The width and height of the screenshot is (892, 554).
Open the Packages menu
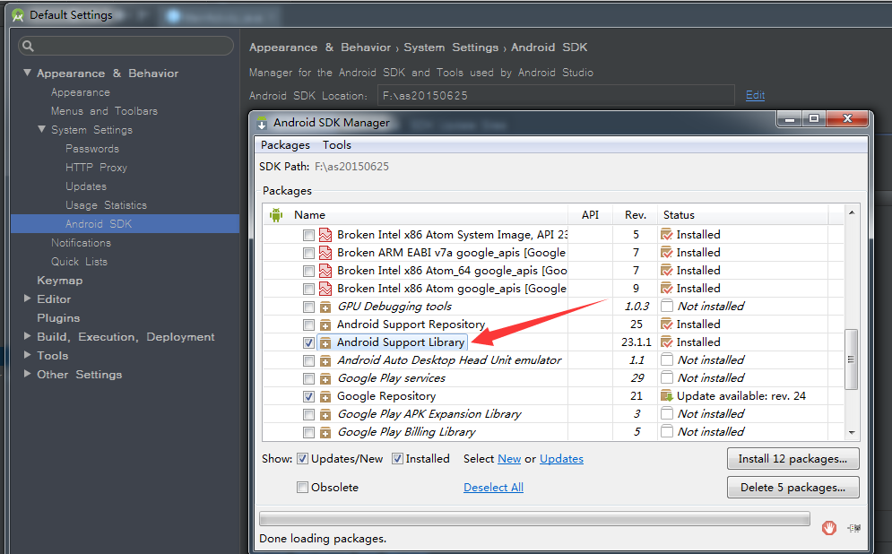[285, 145]
